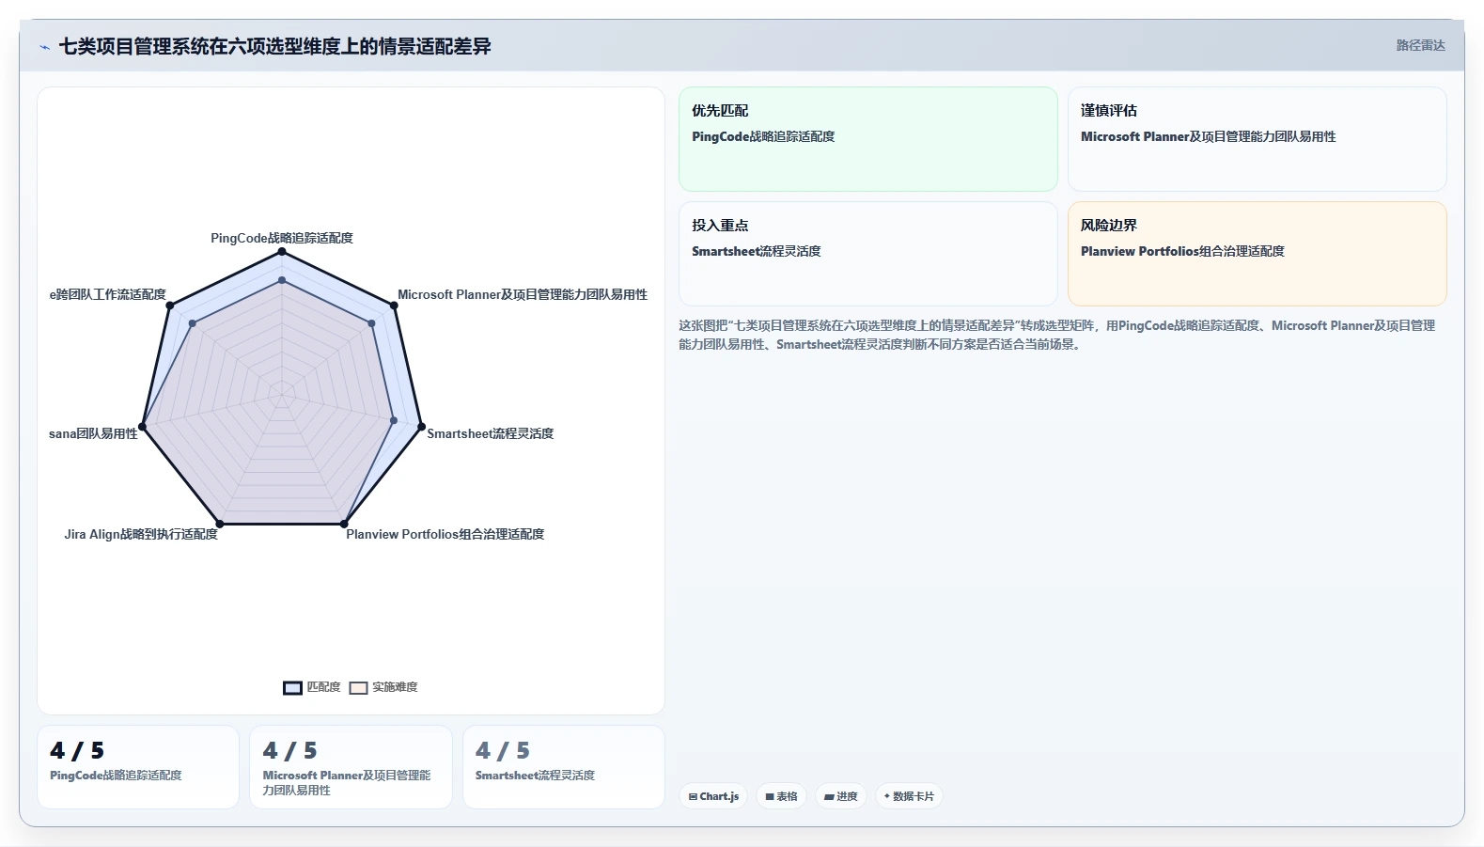Open the 投入重点 card
The image size is (1484, 847).
point(868,254)
